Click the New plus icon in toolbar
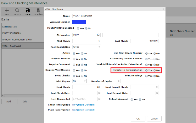The height and width of the screenshot is (123, 196). [x=7, y=10]
